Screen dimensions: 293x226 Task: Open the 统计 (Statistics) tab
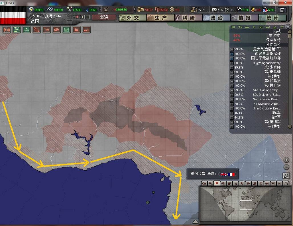coord(272,18)
